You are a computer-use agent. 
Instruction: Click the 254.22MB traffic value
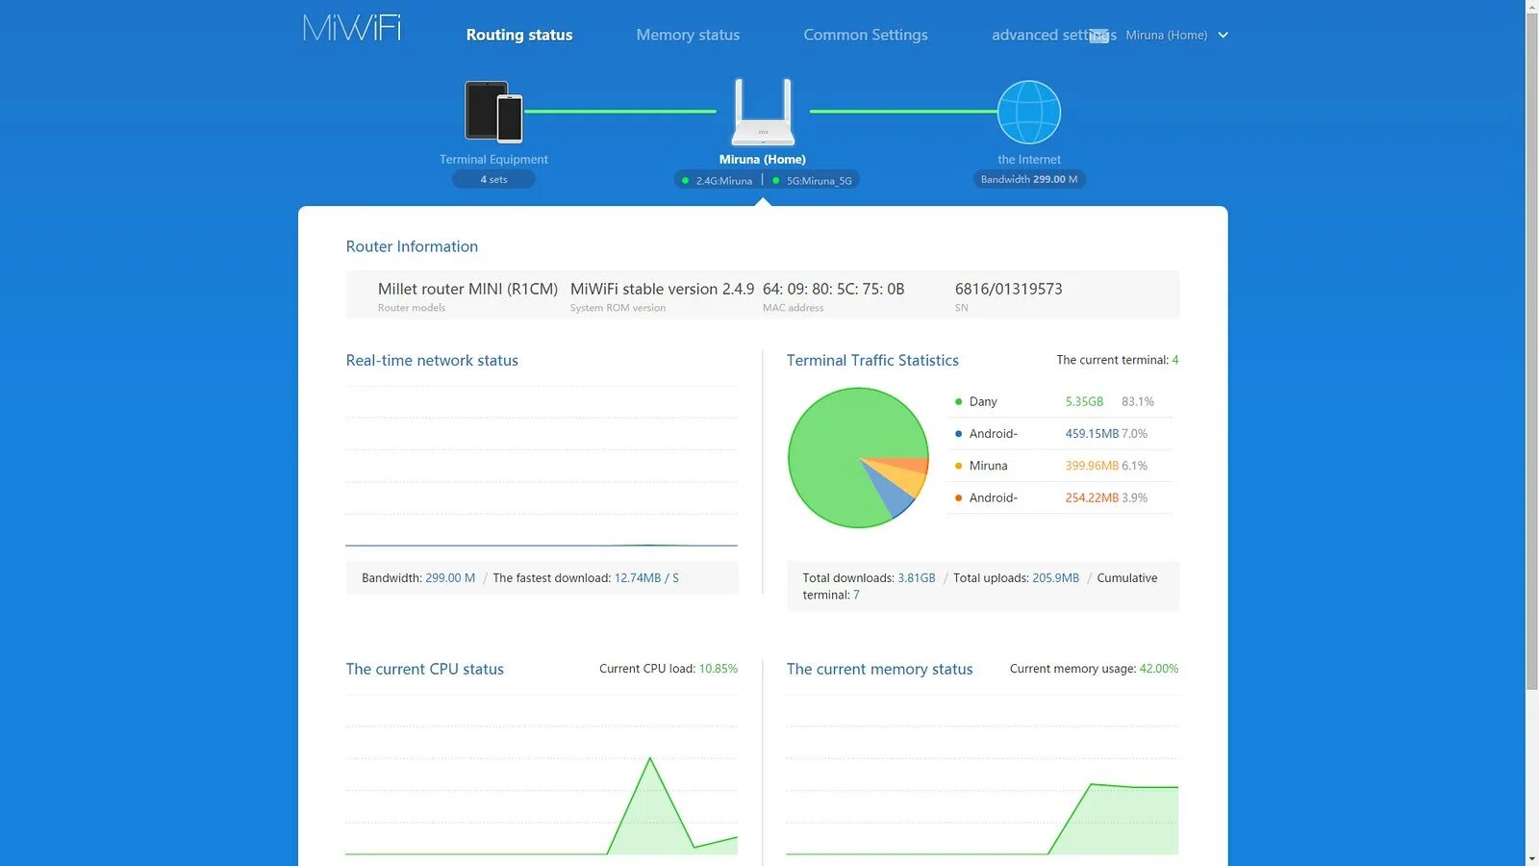tap(1092, 498)
